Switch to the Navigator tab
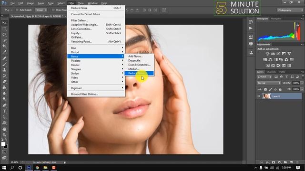Image resolution: width=305 pixels, height=171 pixels. tap(276, 19)
